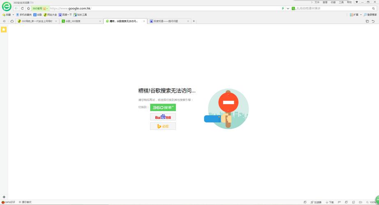Image resolution: width=379 pixels, height=205 pixels.
Task: Close the 谷歌_360搜索 tab
Action: (x=100, y=21)
